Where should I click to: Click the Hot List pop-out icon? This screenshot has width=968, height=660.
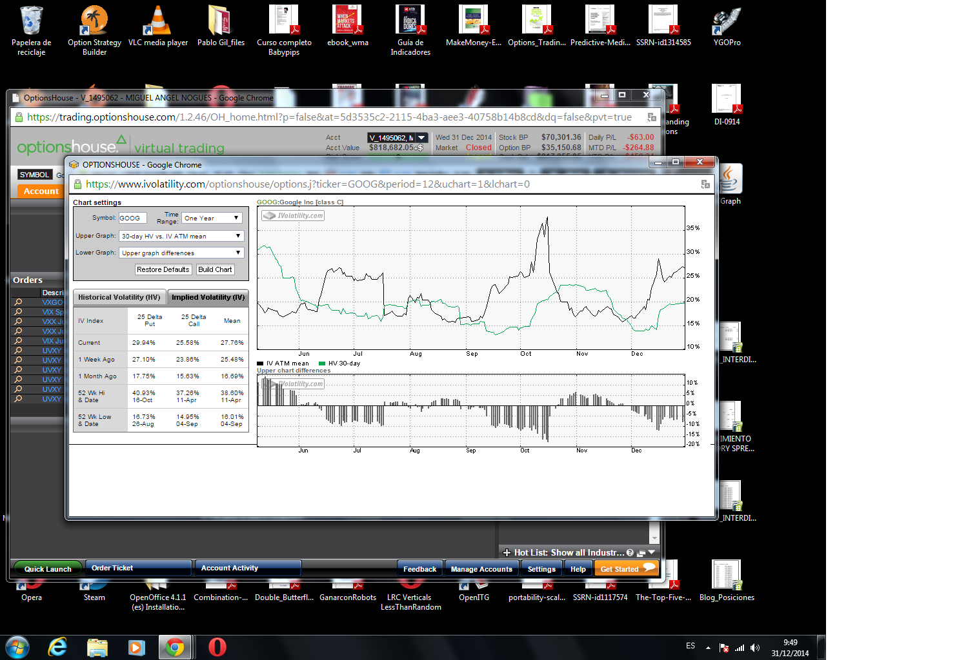[x=641, y=553]
